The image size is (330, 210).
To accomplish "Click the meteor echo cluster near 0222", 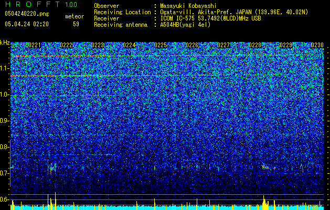I will point(52,169).
